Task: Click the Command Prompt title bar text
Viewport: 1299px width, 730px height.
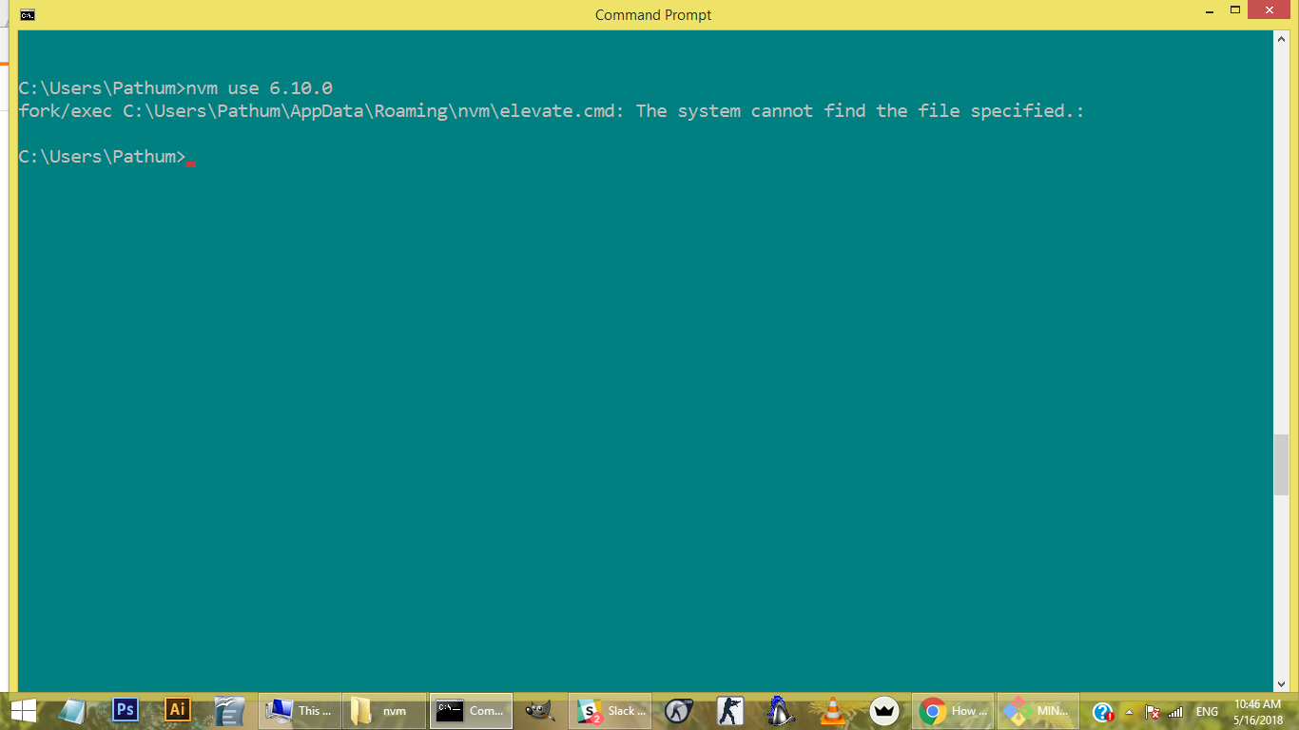Action: [653, 14]
